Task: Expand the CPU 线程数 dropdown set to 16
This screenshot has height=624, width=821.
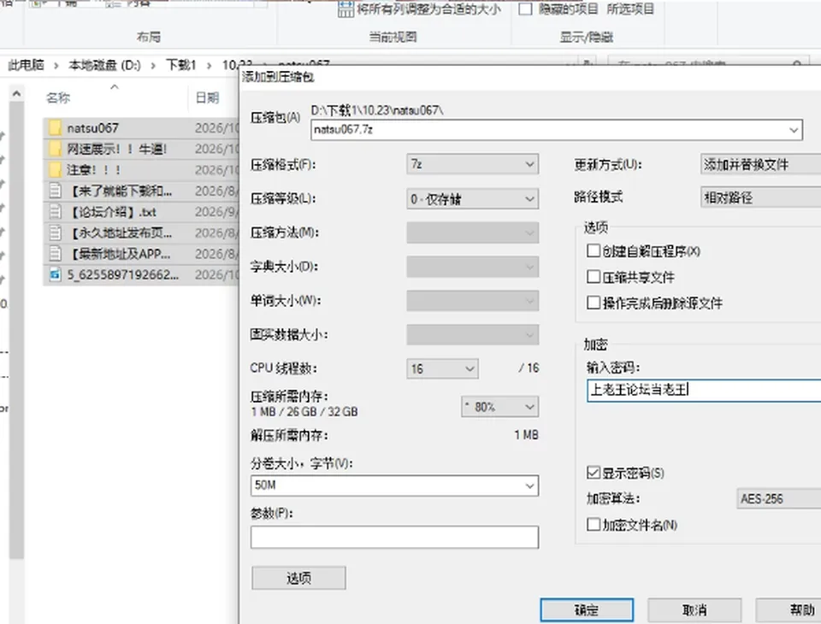Action: coord(442,368)
